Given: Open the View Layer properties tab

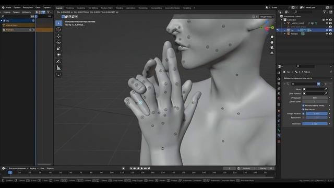Looking at the screenshot, I should (x=279, y=89).
